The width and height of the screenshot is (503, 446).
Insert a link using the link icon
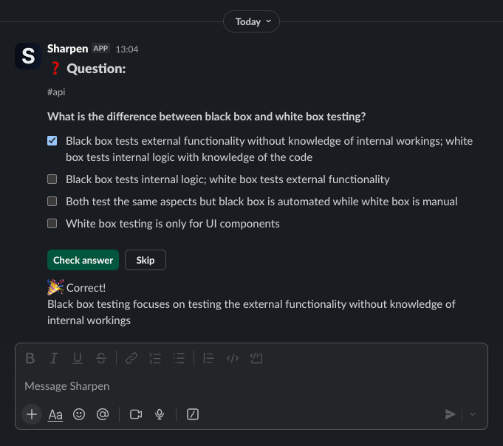coord(131,358)
